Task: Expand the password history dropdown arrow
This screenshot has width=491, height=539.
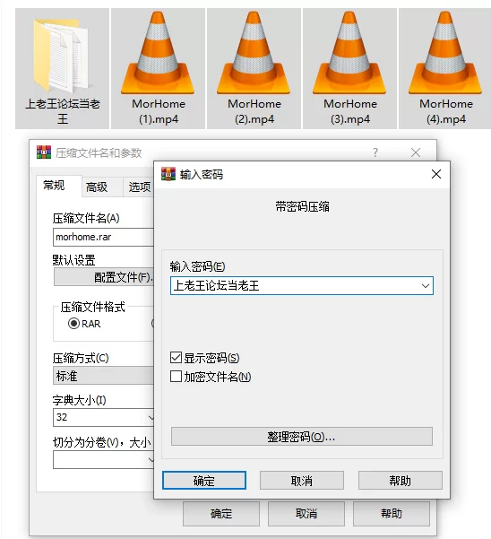Action: point(426,286)
